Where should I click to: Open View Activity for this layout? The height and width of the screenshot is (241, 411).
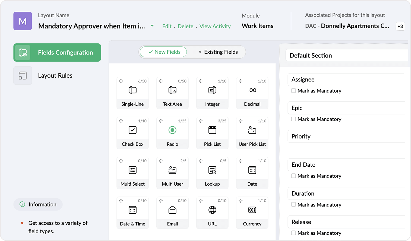[x=215, y=26]
